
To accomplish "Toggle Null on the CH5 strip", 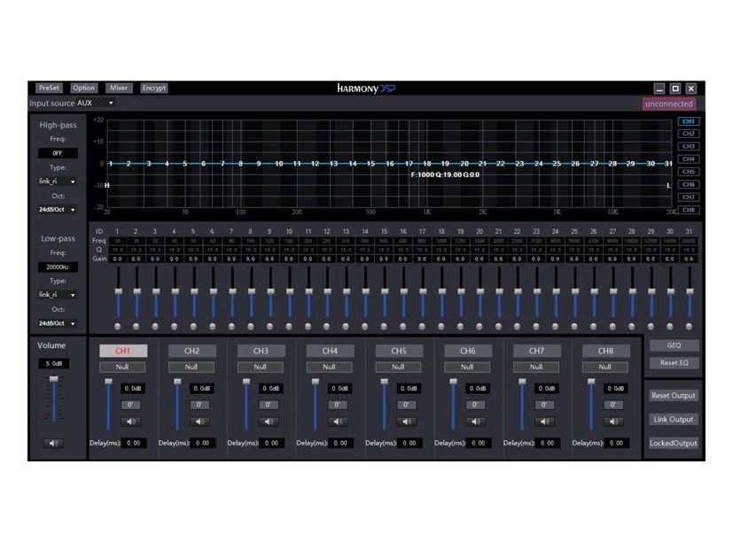I will point(397,366).
